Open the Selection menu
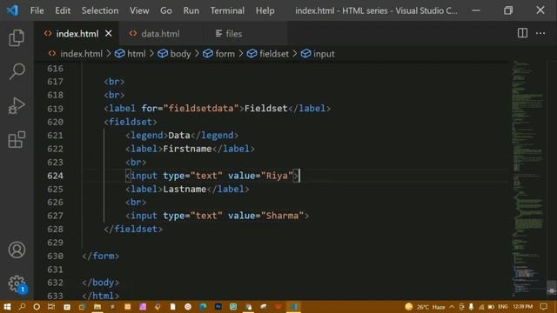Screen dimensions: 557x313 pyautogui.click(x=100, y=10)
